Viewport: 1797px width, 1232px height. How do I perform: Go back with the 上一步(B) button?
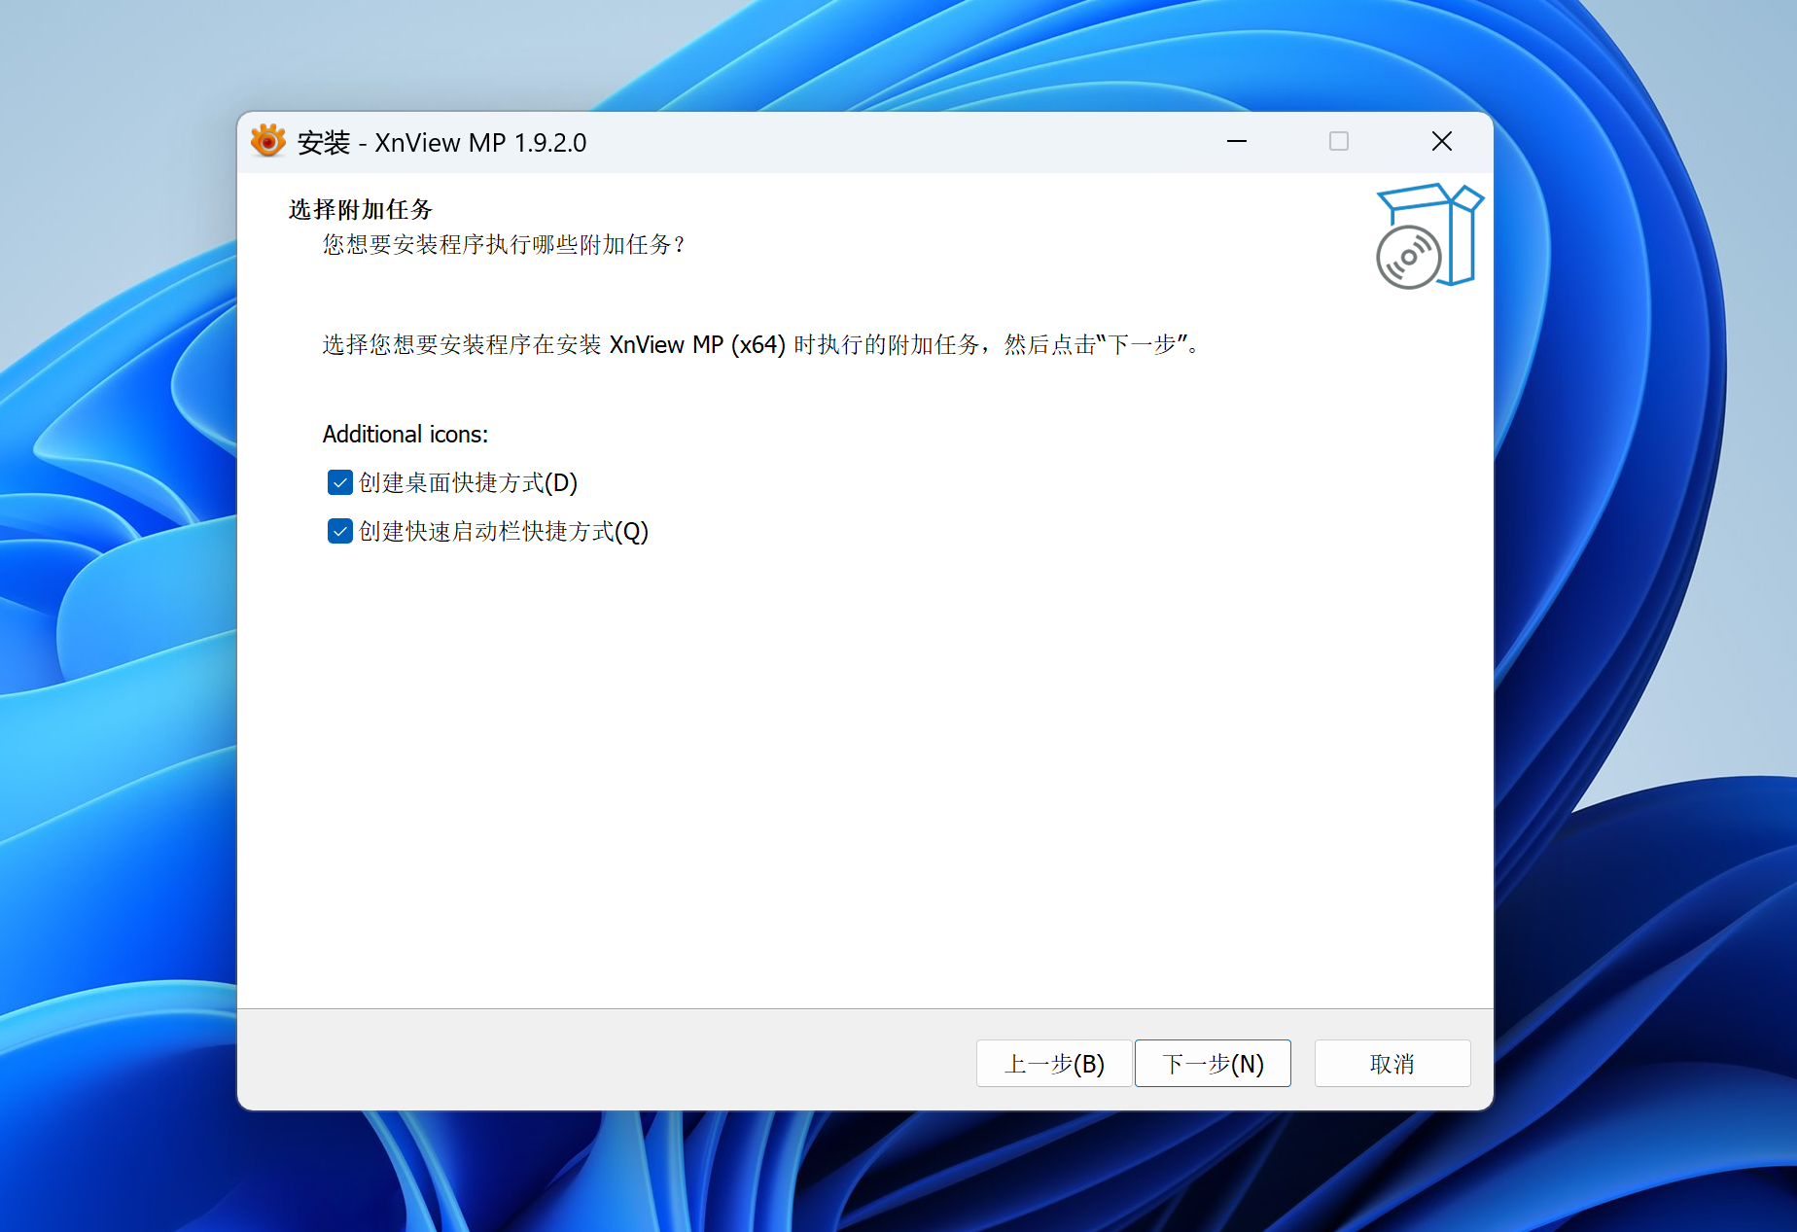click(1053, 1063)
